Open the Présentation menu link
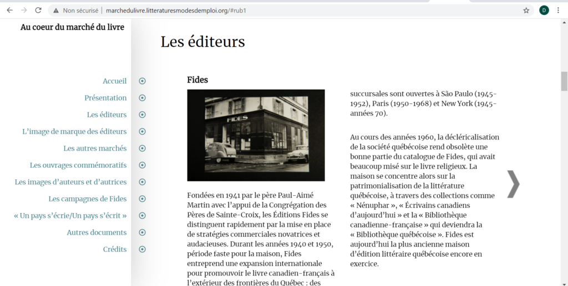Screen dimensions: 568x286 coord(105,98)
